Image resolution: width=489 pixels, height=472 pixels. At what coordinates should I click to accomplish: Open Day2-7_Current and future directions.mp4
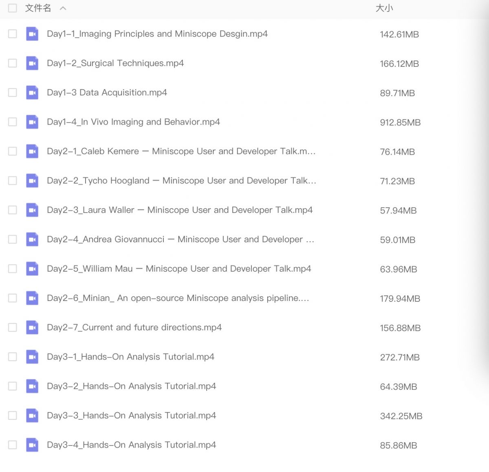[x=134, y=327]
